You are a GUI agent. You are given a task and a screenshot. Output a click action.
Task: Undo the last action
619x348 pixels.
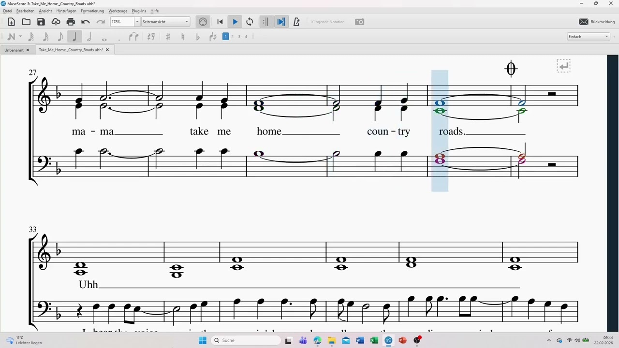coord(86,22)
